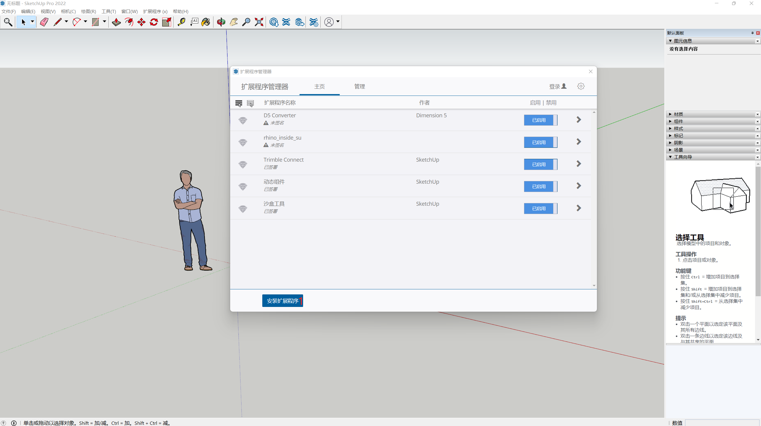The image size is (761, 426).
Task: Toggle the 动态组件 enabled switch
Action: click(541, 186)
